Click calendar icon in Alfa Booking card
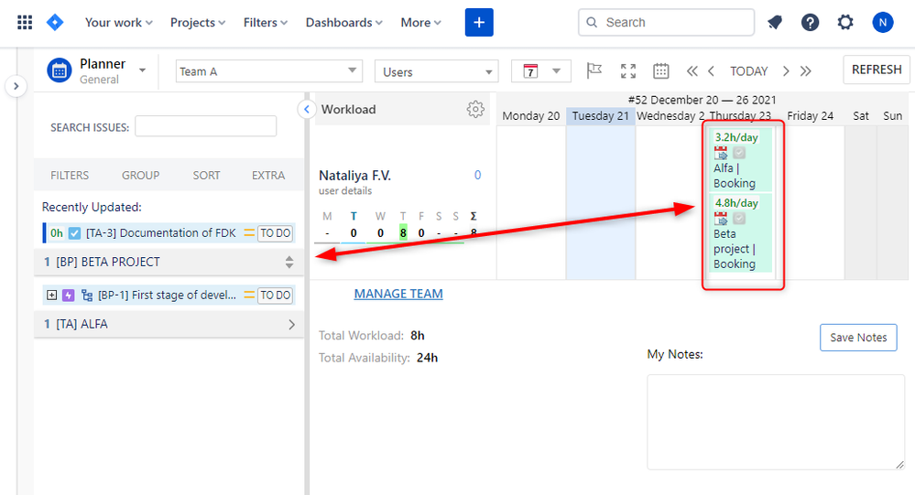Viewport: 915px width, 495px height. click(721, 153)
